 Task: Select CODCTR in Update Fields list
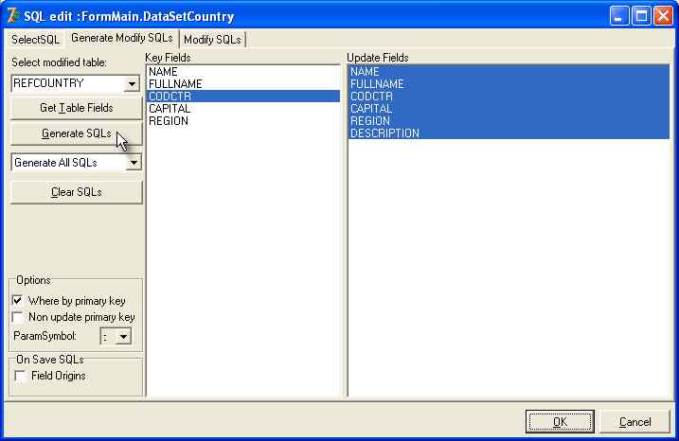509,97
